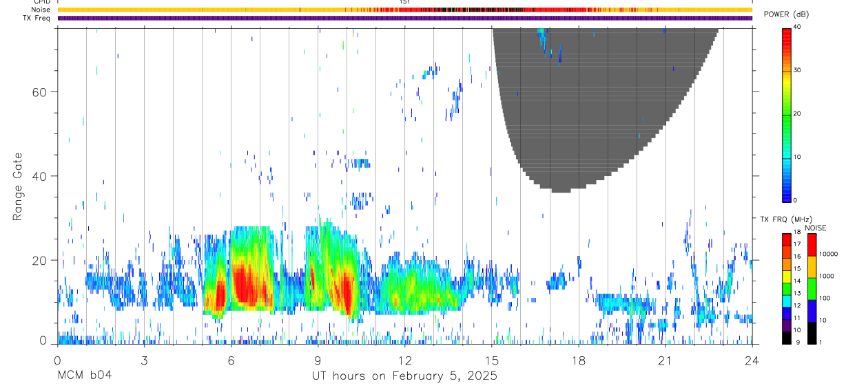Click the cyan segment of the TX FRQ bar
This screenshot has height=390, width=846.
(x=786, y=301)
